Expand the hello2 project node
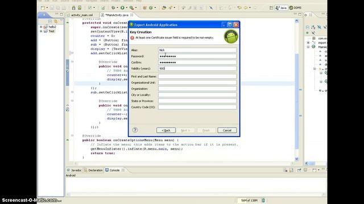The image size is (364, 204). tap(41, 27)
